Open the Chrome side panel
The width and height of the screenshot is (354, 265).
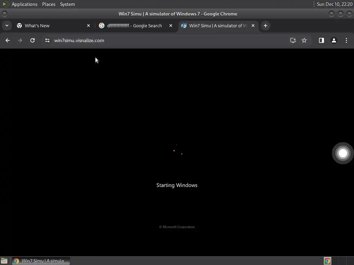pos(321,40)
